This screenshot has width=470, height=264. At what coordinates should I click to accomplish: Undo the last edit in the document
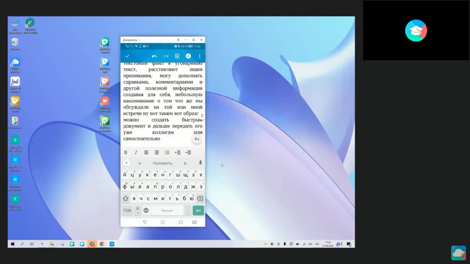click(154, 56)
